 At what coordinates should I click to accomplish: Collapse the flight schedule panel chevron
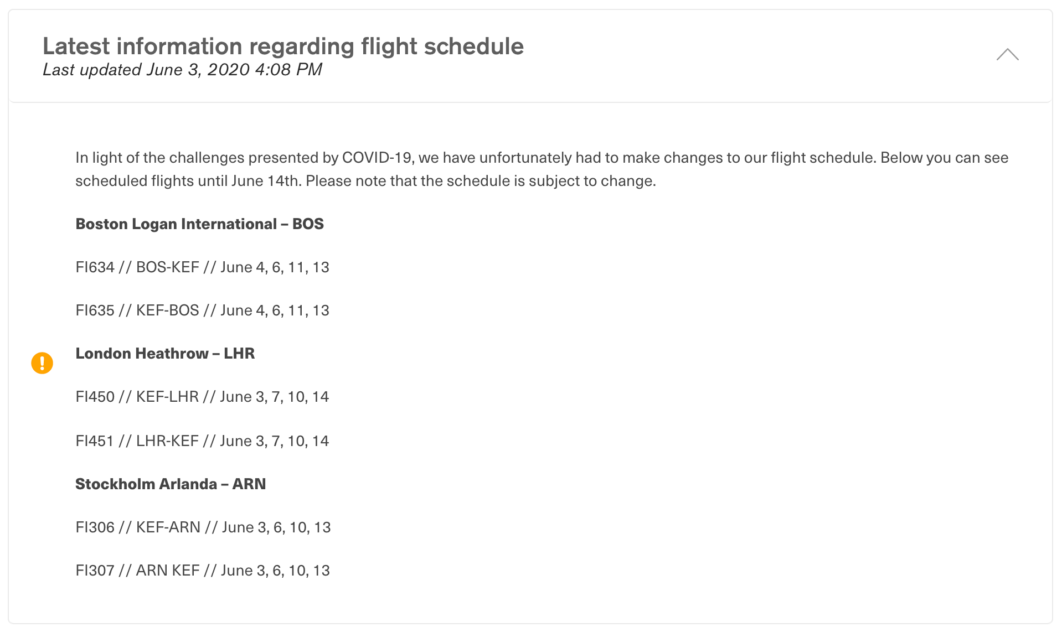[x=1007, y=54]
